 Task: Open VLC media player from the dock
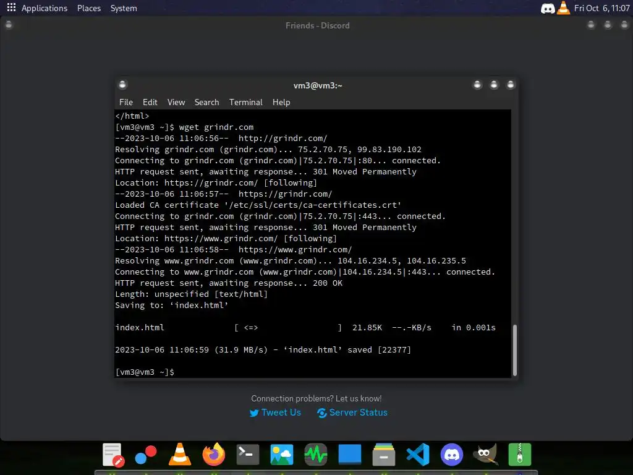(180, 455)
